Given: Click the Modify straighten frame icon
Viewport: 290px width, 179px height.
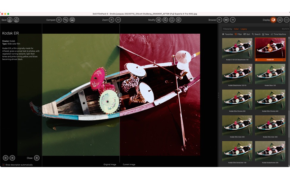Looking at the screenshot, I should click(x=172, y=20).
